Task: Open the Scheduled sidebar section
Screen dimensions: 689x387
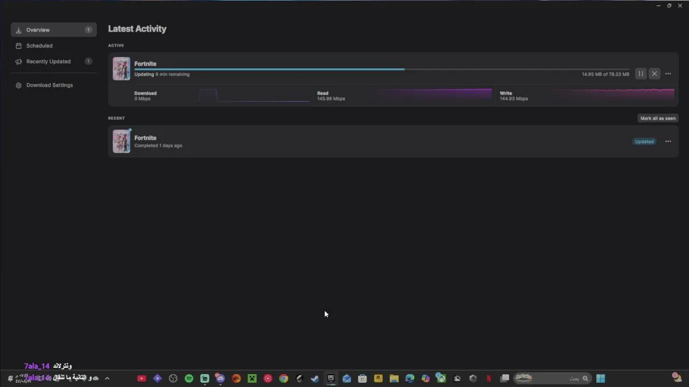Action: tap(54, 46)
